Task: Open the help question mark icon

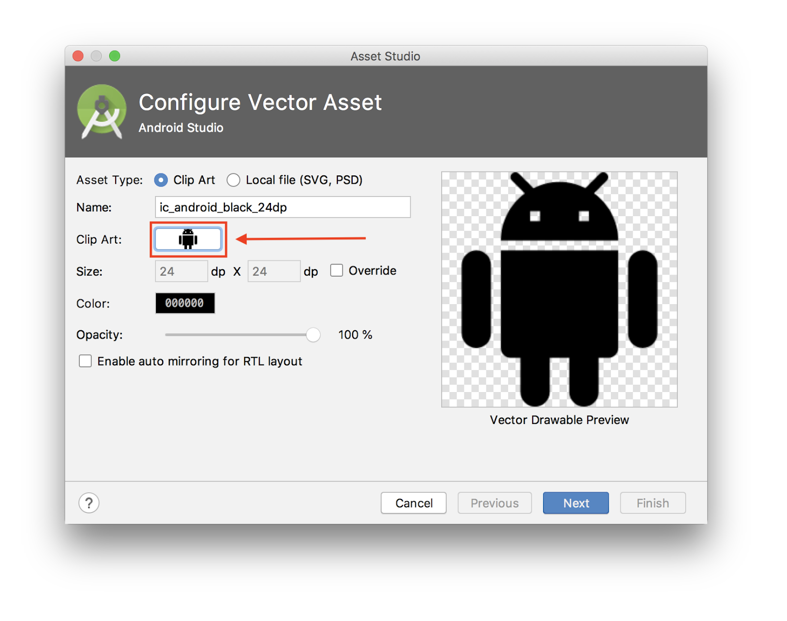Action: pos(89,503)
